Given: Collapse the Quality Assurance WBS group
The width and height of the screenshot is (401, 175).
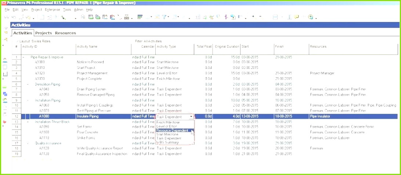Looking at the screenshot, I should click(x=28, y=143).
